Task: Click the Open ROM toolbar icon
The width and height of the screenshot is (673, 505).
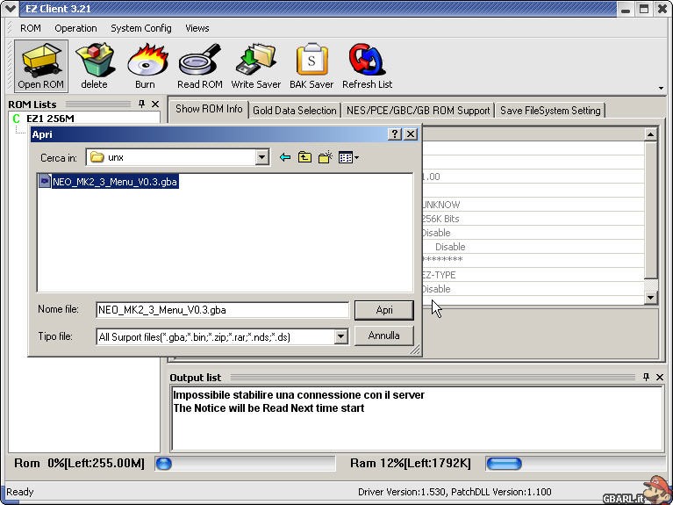Action: (40, 66)
